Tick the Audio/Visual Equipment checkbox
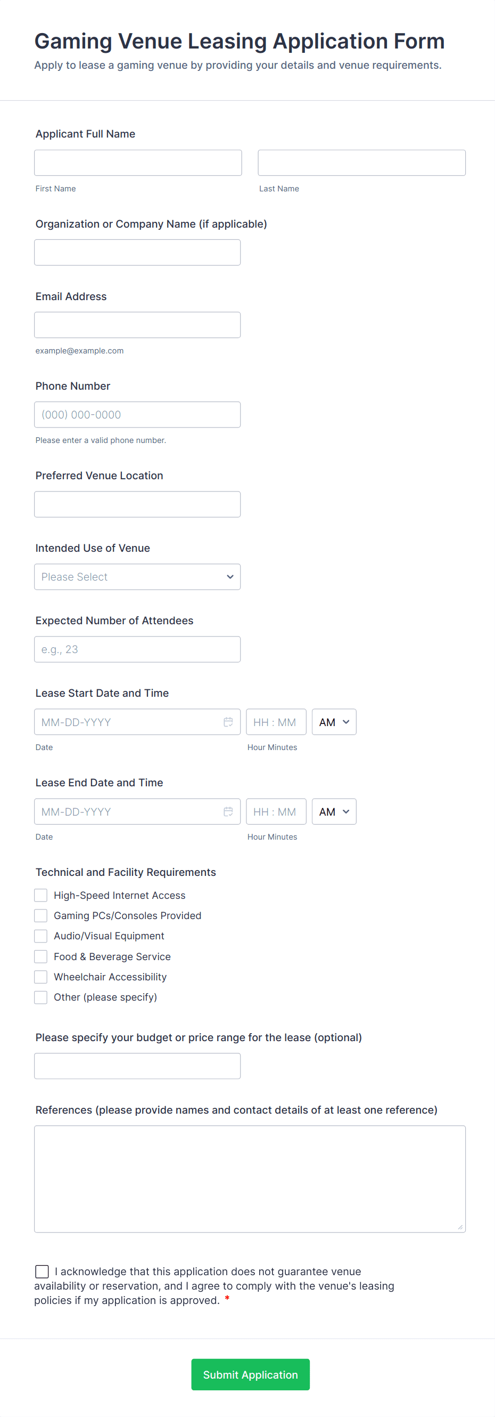495x1417 pixels. click(x=40, y=936)
